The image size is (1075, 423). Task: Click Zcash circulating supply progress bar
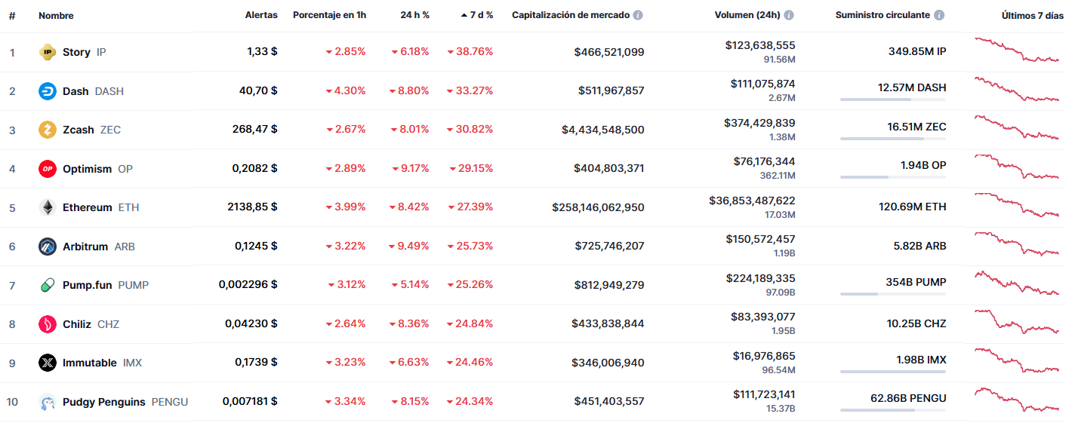[892, 139]
